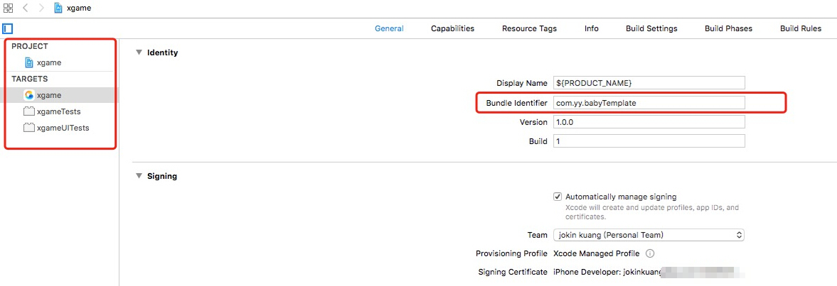Select the xgameUITests target
Screen dimensions: 837x286
coord(56,128)
